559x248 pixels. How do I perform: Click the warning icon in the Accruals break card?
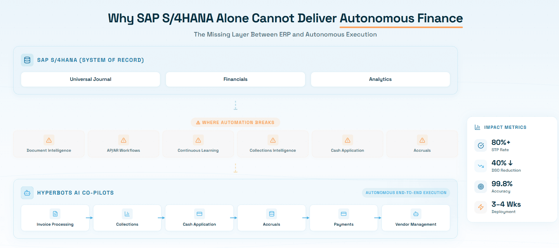(x=422, y=140)
